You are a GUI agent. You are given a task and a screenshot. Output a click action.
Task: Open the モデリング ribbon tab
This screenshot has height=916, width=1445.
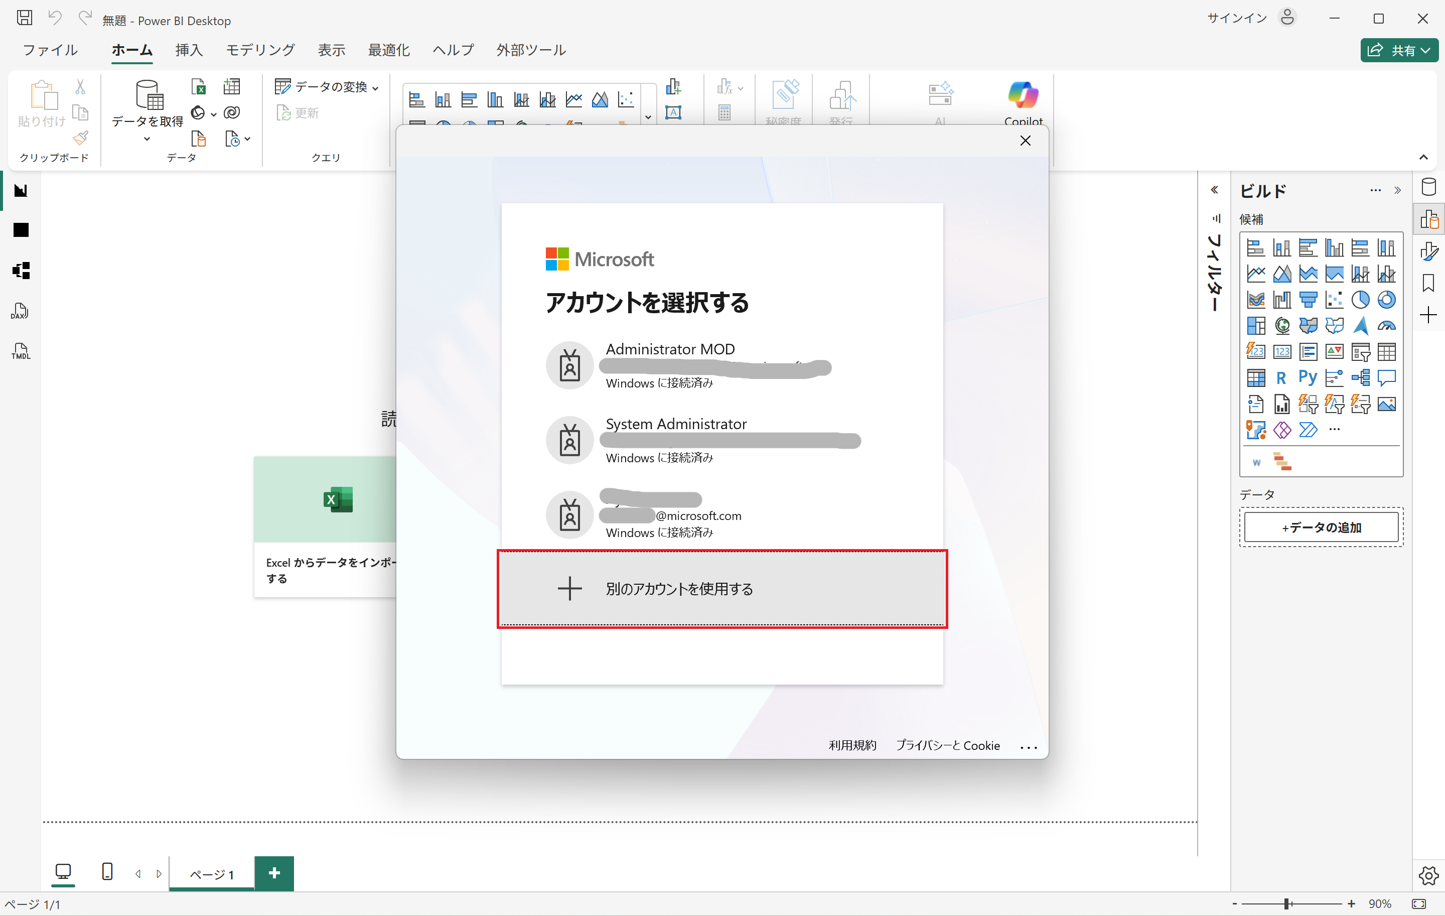click(260, 50)
